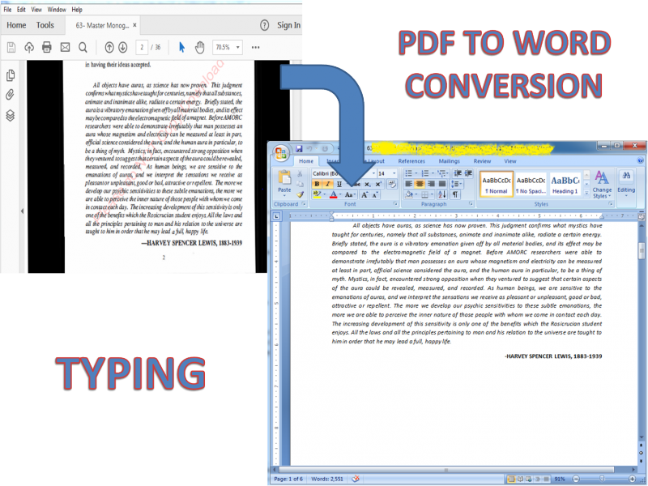This screenshot has height=486, width=648.
Task: Apply the Normal style
Action: coord(497,184)
